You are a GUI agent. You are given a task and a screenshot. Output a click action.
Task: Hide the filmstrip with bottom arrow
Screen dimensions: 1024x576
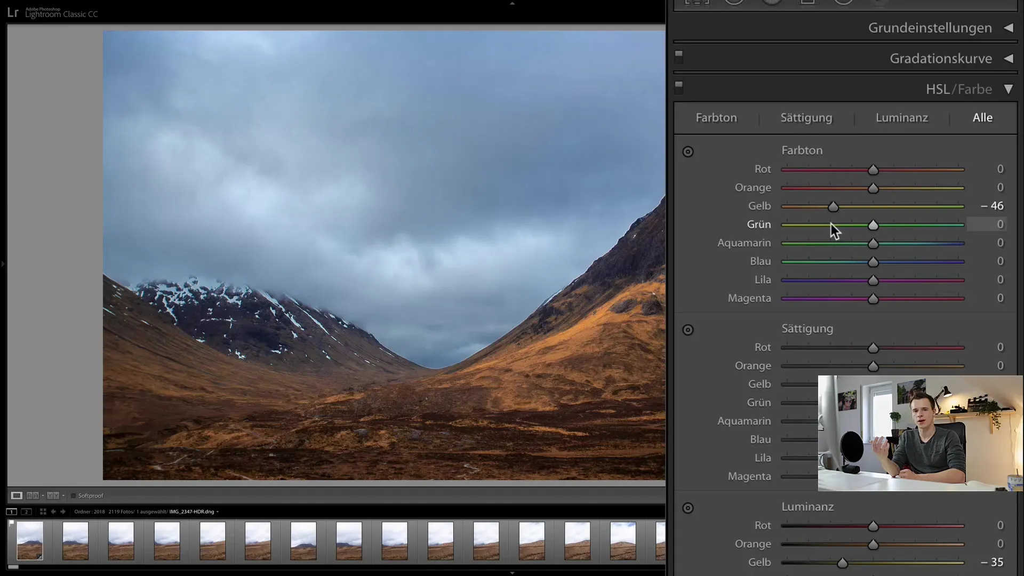tap(512, 573)
